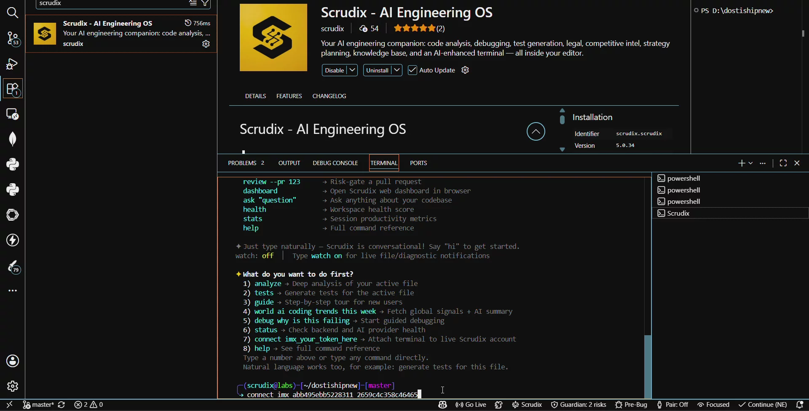Click Go Live in status bar

point(471,405)
